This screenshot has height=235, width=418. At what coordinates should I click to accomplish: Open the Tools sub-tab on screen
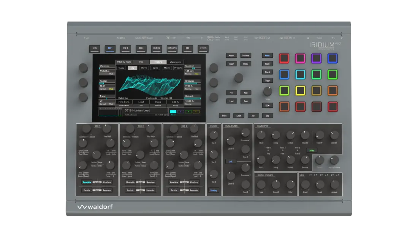click(121, 68)
